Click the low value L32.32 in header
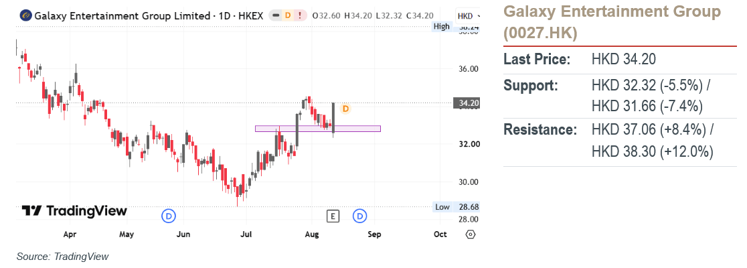747x268 pixels. point(390,15)
